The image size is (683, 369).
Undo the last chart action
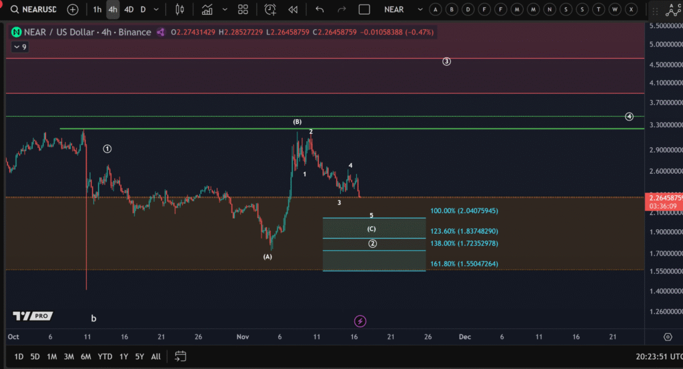pos(319,10)
